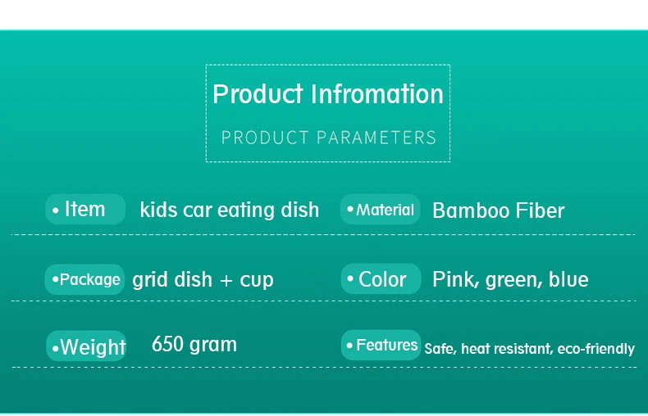
Task: Select the 650 gram value
Action: click(194, 344)
